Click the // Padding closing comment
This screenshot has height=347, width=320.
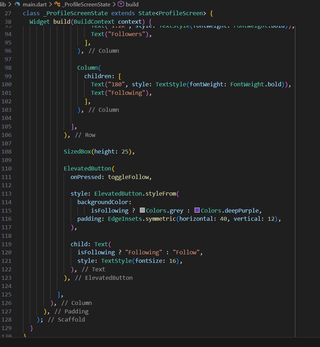coord(71,312)
